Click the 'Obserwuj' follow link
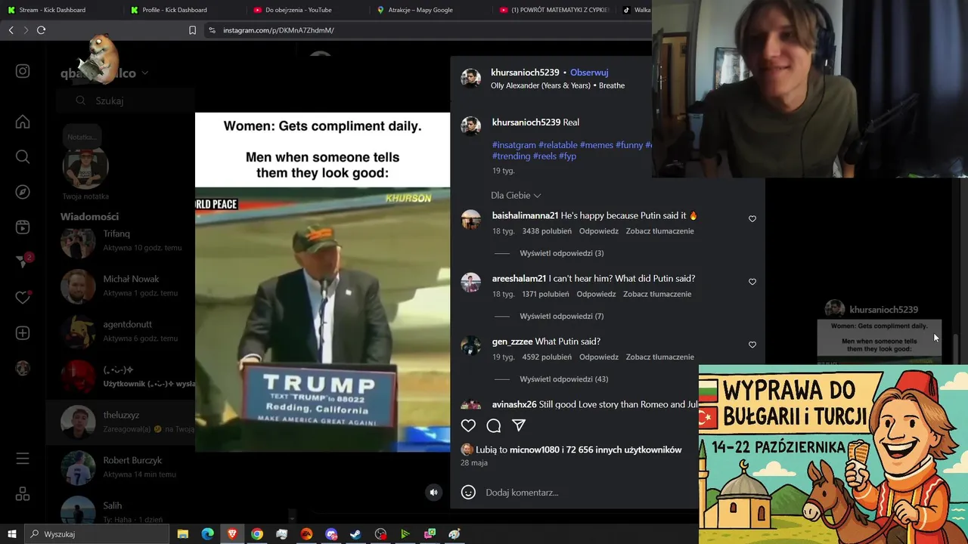 click(589, 73)
